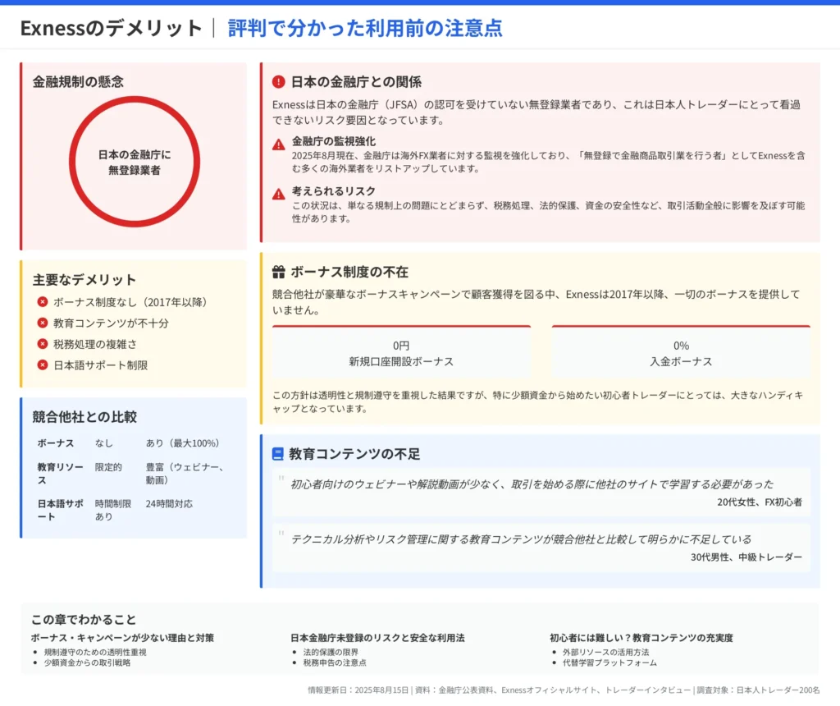
Task: Click the attribution 20代女性、FX初心者
Action: point(760,502)
